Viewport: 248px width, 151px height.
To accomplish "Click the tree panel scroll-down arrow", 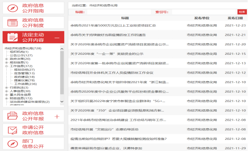I will tap(62, 102).
